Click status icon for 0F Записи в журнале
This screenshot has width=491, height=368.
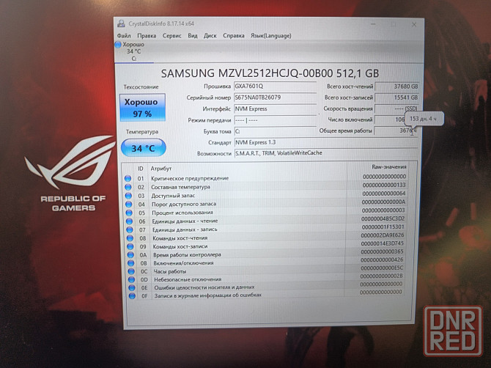[x=132, y=295]
